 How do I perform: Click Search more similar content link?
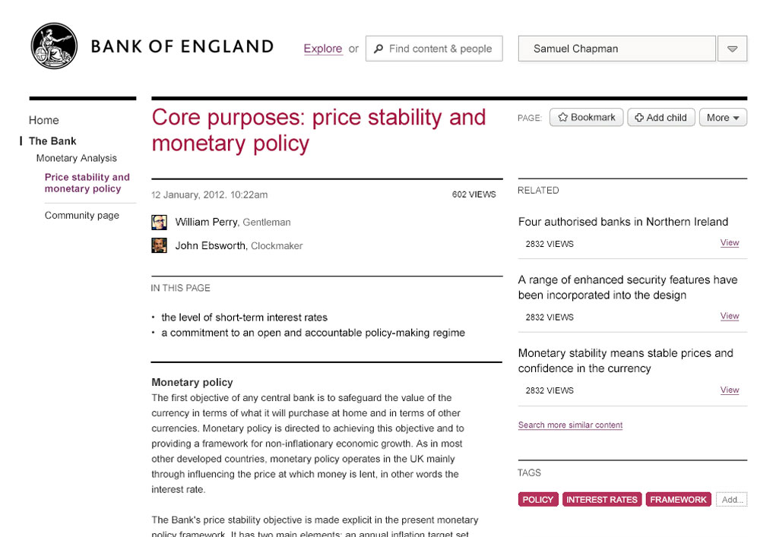(570, 425)
